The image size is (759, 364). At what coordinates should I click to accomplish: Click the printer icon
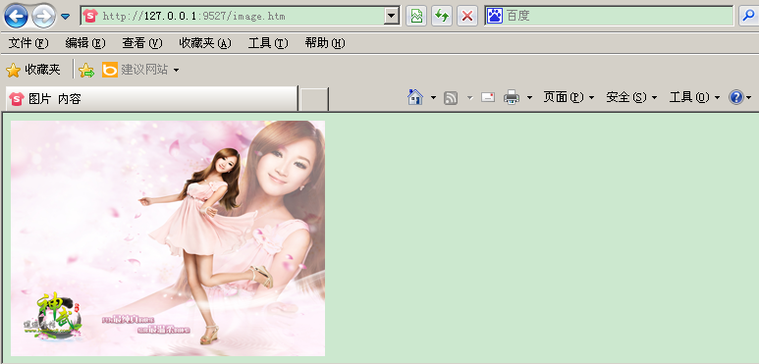point(512,98)
